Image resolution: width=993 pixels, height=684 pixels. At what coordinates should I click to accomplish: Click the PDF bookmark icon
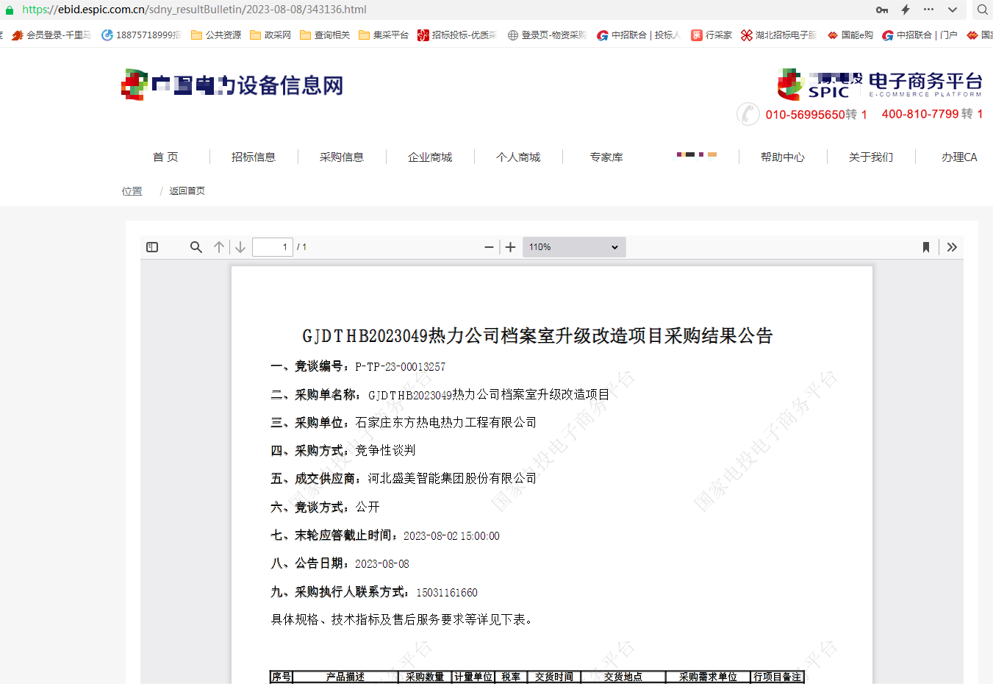[x=926, y=247]
